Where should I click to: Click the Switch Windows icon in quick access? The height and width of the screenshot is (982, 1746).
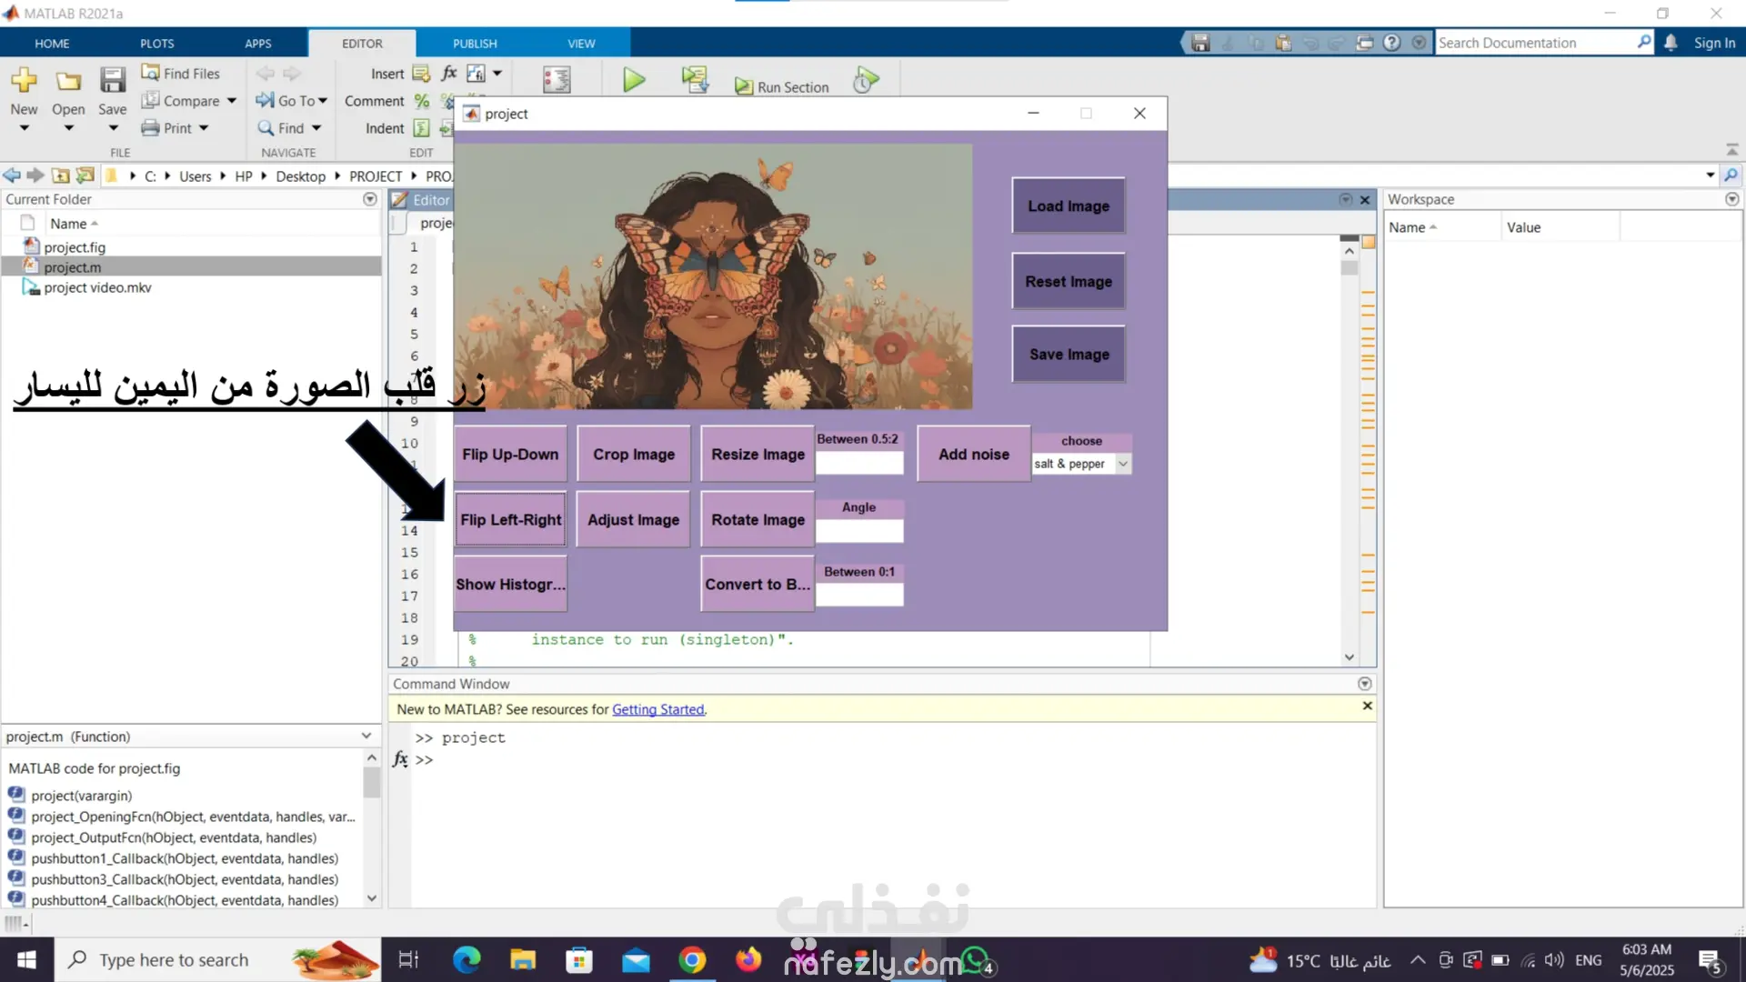tap(1365, 43)
